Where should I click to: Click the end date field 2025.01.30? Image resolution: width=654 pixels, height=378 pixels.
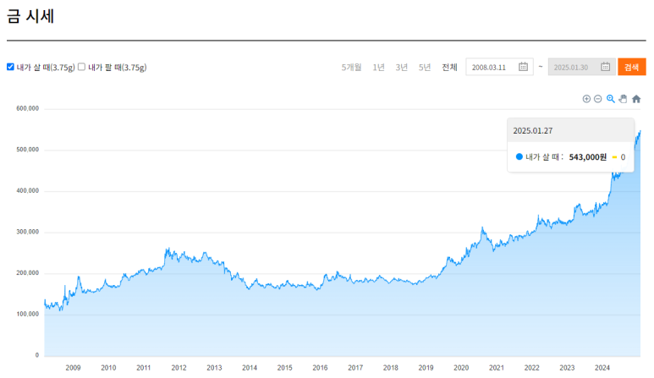coord(581,67)
